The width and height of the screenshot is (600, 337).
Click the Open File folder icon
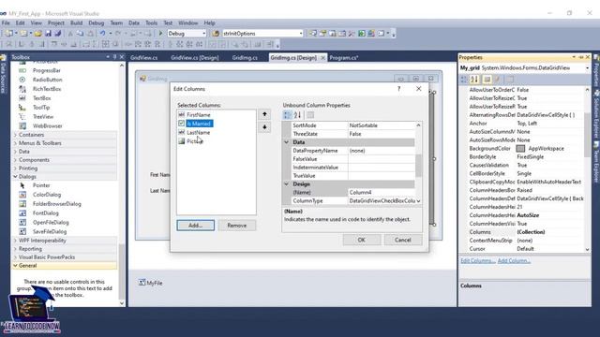click(x=37, y=34)
